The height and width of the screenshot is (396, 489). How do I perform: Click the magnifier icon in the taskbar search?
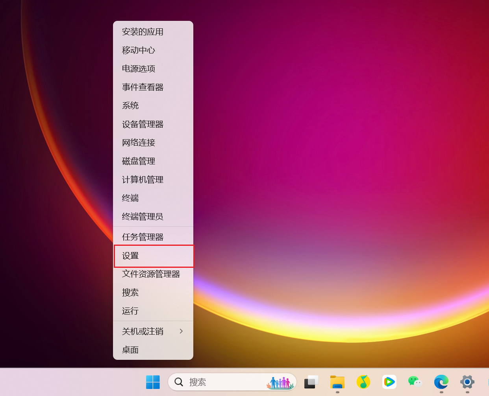pyautogui.click(x=179, y=382)
